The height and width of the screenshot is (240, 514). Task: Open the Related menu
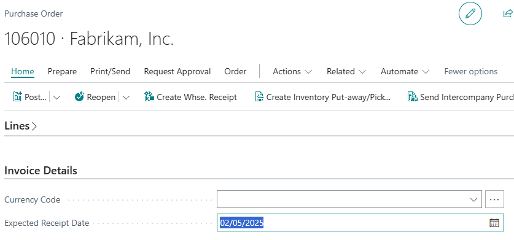(346, 71)
